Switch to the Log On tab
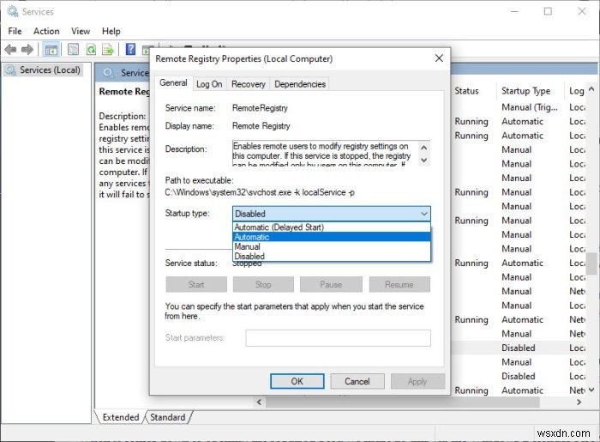The height and width of the screenshot is (442, 600). (x=209, y=84)
